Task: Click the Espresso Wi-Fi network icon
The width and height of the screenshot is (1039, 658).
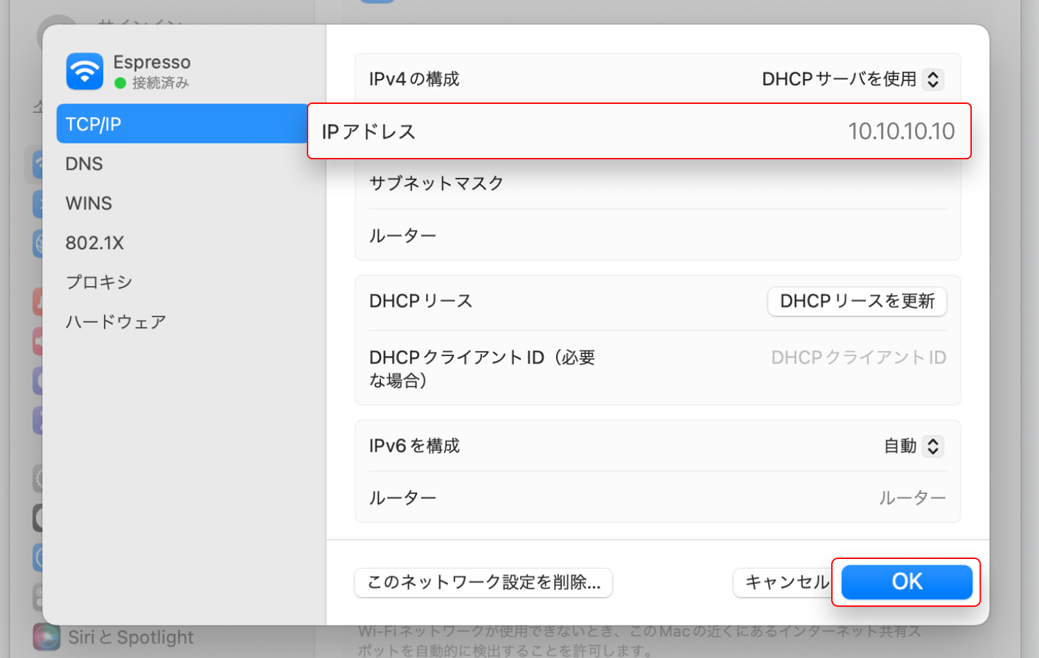Action: pos(84,71)
